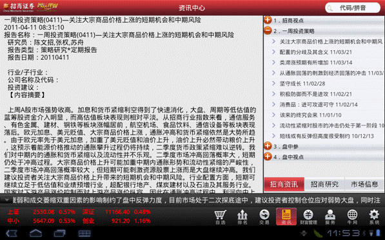Open article 坚守成长 11/02/28
The width and height of the screenshot is (385, 240).
(x=324, y=84)
